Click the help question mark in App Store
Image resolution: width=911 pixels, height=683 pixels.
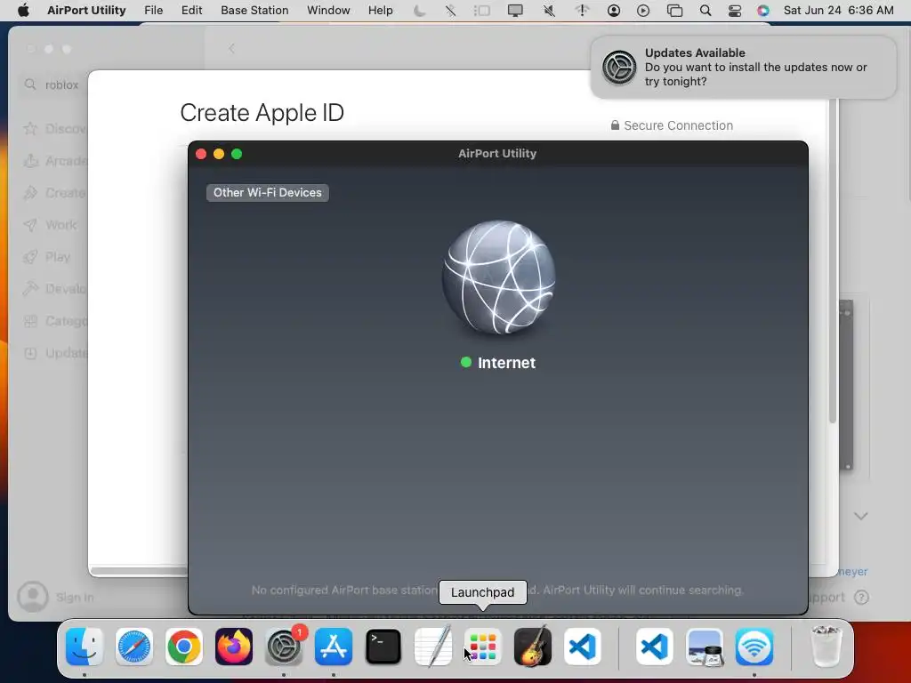861,597
